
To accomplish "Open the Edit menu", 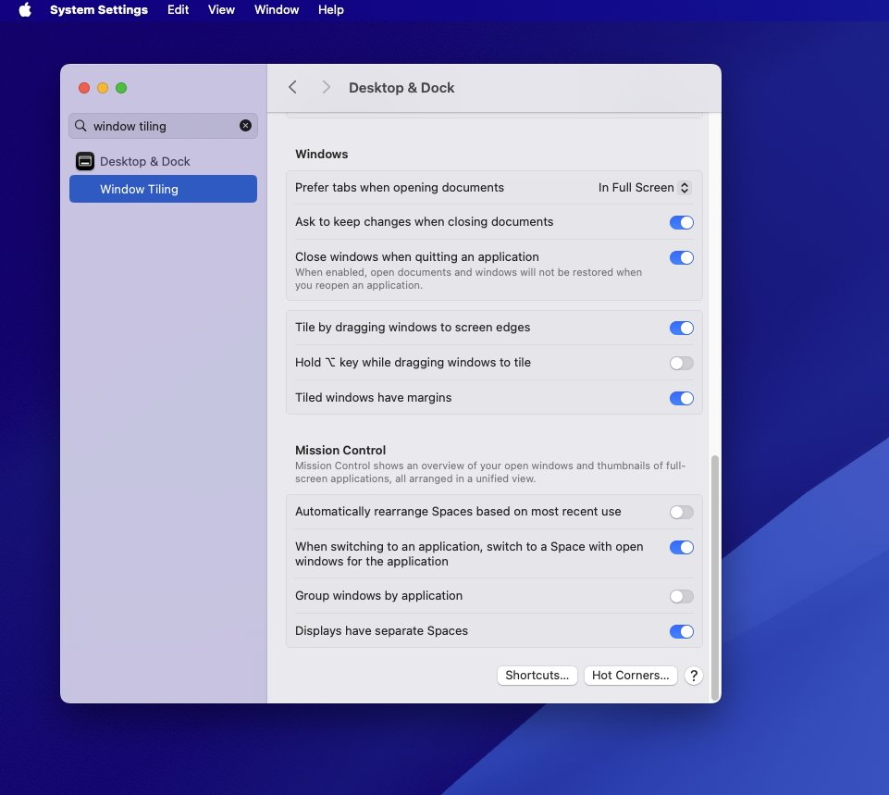I will coord(178,9).
